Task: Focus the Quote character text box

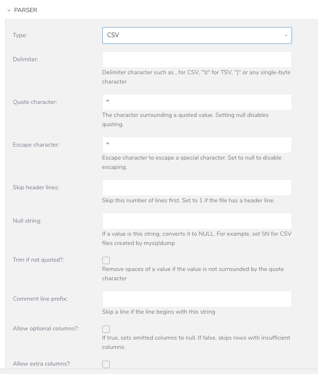Action: [197, 102]
